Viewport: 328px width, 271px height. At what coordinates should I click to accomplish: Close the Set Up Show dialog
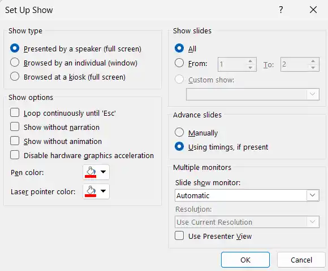pos(313,10)
